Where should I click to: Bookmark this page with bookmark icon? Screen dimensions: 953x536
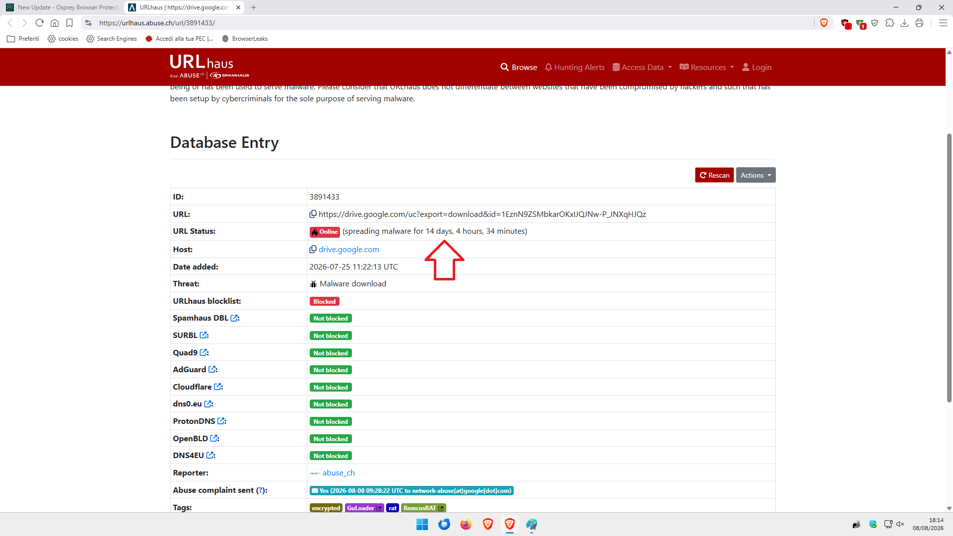(69, 23)
